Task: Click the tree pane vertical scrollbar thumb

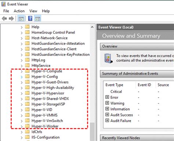Action: pos(92,131)
